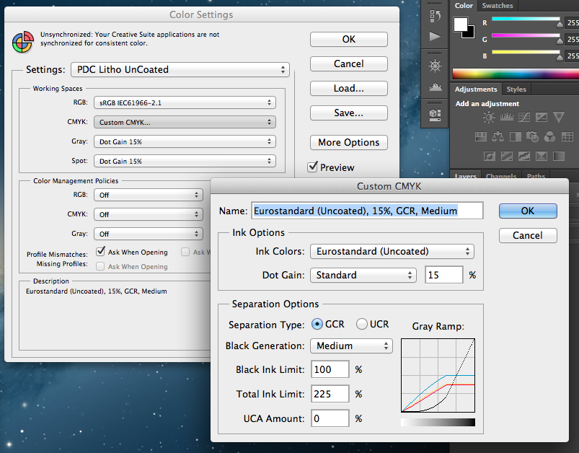Screen dimensions: 579x453
Task: Toggle the Preview checkbox
Action: [313, 167]
